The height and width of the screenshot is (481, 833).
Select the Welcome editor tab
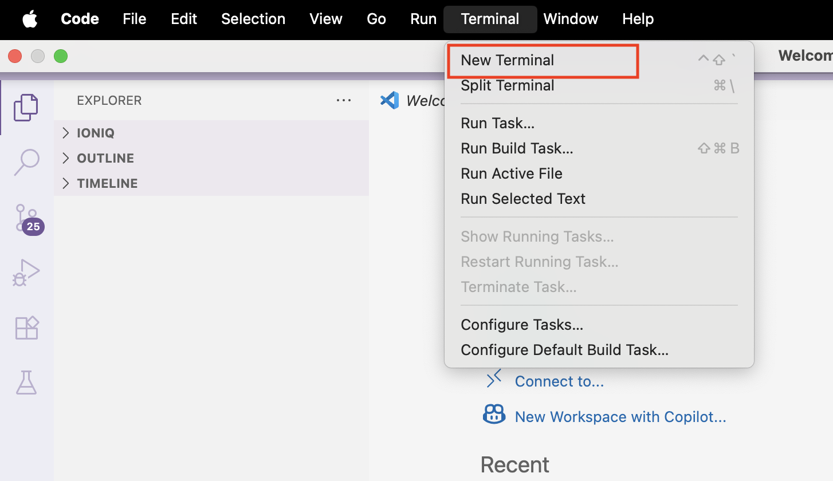click(412, 101)
